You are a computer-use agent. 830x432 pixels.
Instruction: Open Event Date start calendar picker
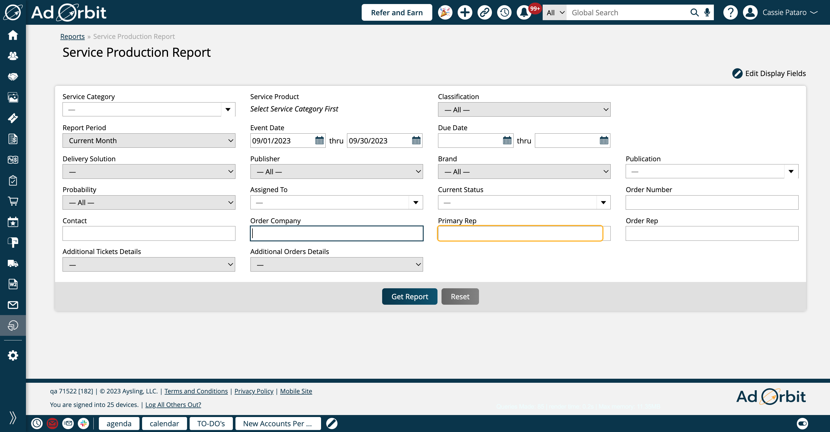[319, 140]
